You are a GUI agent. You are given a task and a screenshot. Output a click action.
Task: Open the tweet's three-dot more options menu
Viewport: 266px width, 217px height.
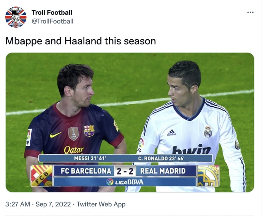click(x=250, y=12)
